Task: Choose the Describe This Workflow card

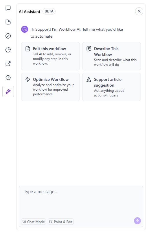Action: pyautogui.click(x=111, y=56)
